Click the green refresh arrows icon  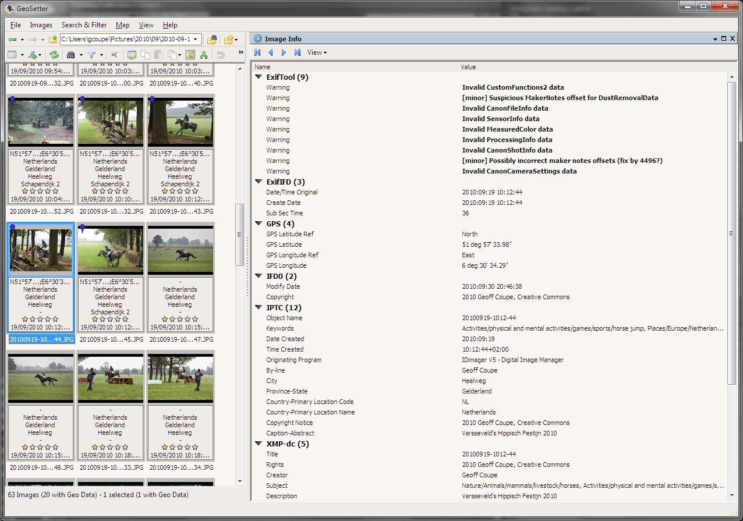54,55
